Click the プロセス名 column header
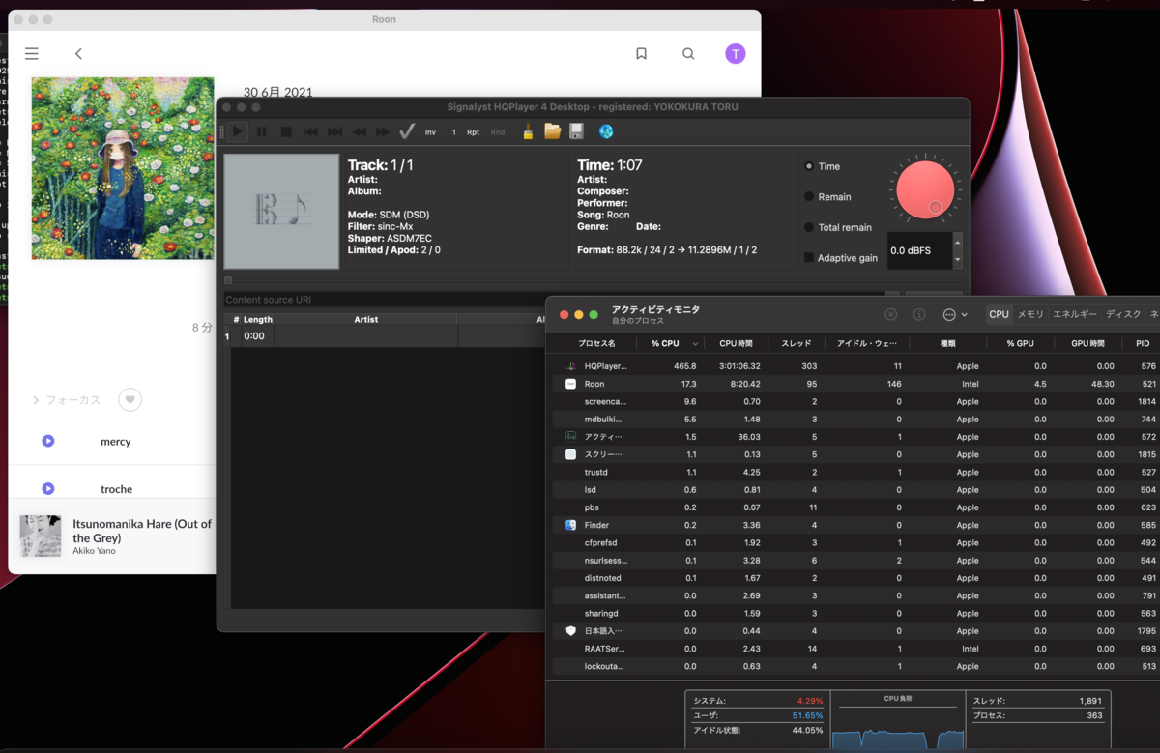The width and height of the screenshot is (1160, 753). point(596,343)
